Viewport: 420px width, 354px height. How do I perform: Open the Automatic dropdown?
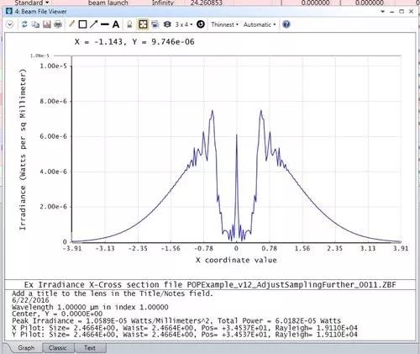click(260, 24)
